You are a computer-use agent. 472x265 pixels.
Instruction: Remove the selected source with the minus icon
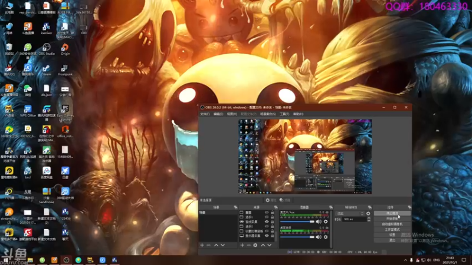(248, 245)
